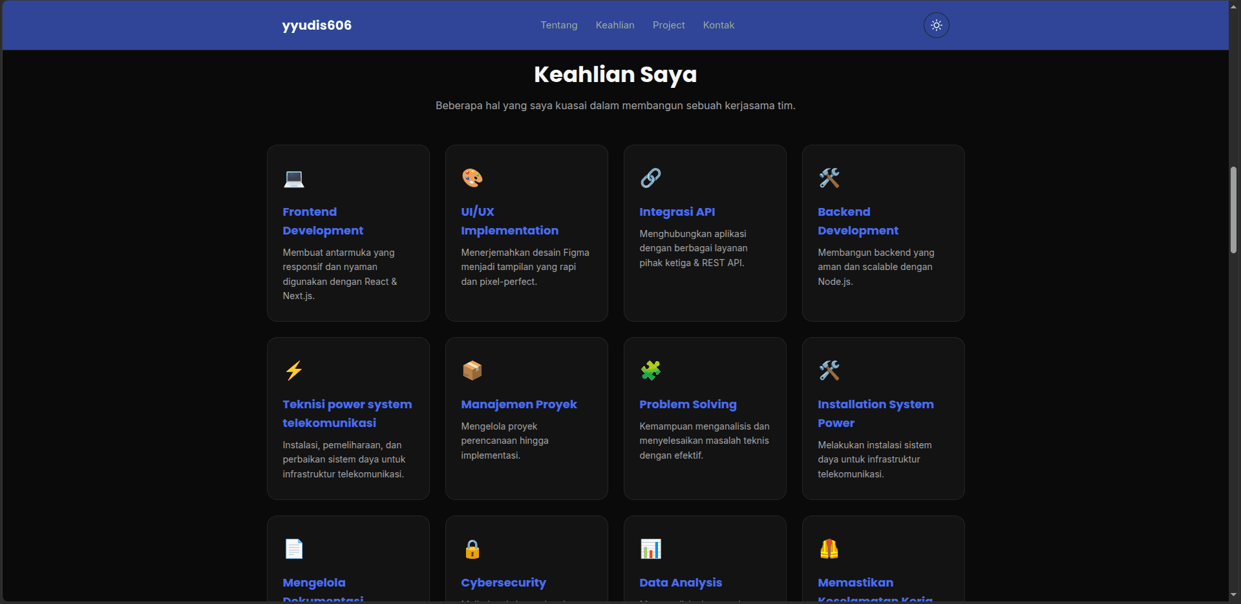Click the padlock icon on Cybersecurity card

tap(472, 549)
